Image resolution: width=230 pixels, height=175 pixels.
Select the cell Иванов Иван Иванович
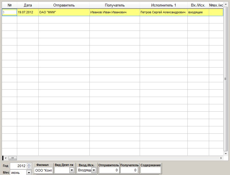115,12
